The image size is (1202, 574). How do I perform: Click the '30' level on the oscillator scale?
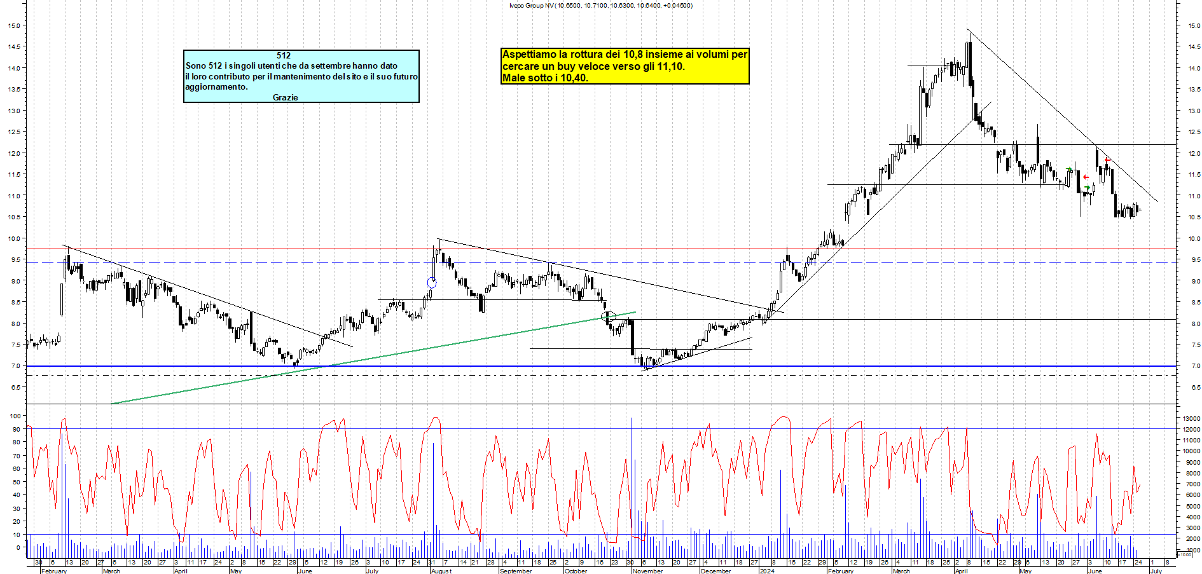point(17,508)
